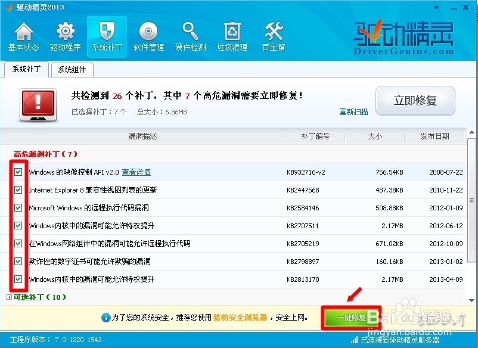Select the row 欺诈性的数字证书可能允许欺骗的漏洞
This screenshot has width=478, height=348.
(x=232, y=261)
